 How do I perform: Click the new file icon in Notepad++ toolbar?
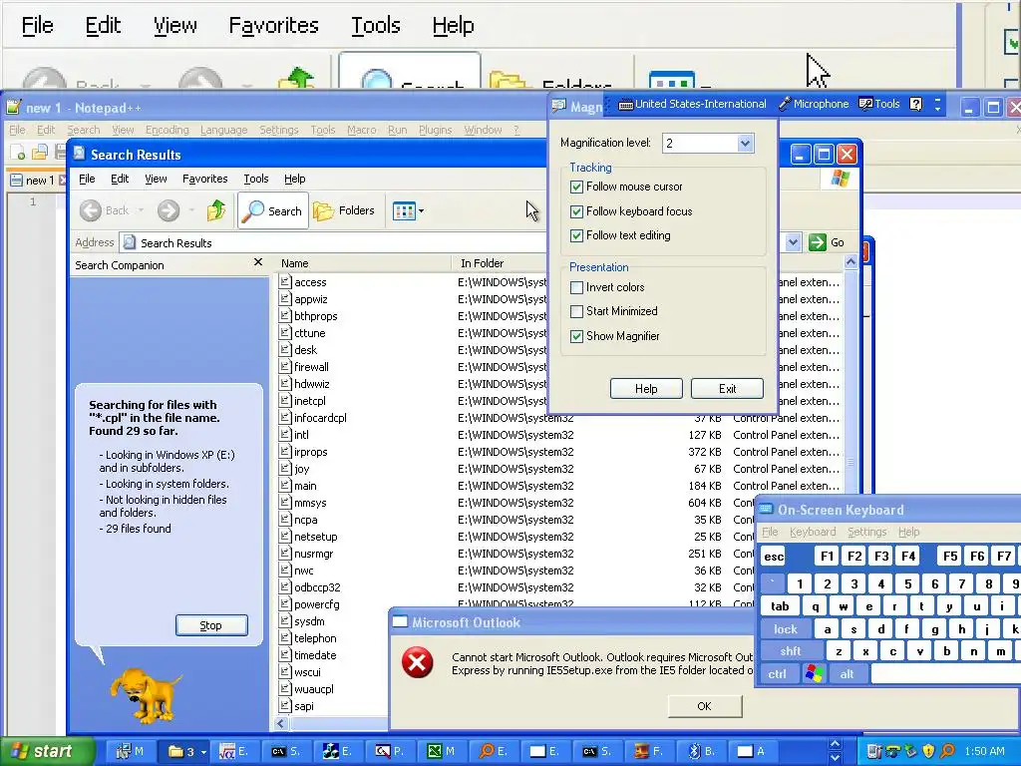pos(18,153)
